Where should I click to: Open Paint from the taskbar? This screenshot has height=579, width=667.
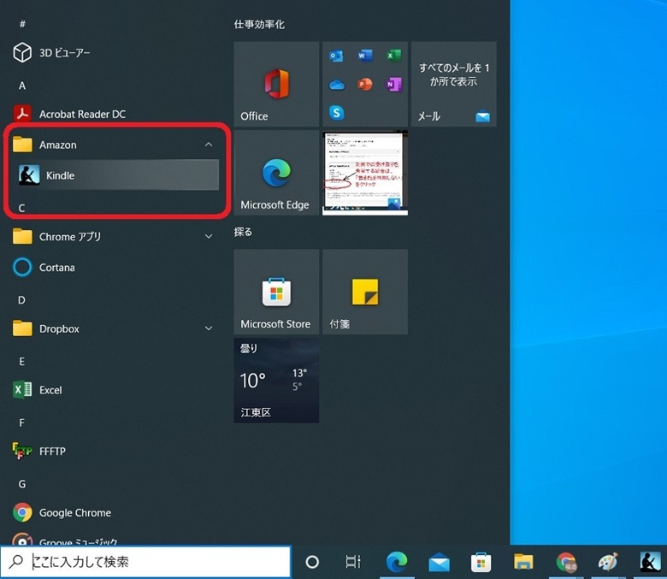coord(608,562)
